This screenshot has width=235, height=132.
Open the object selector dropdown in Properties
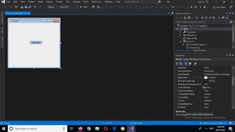pos(234,59)
